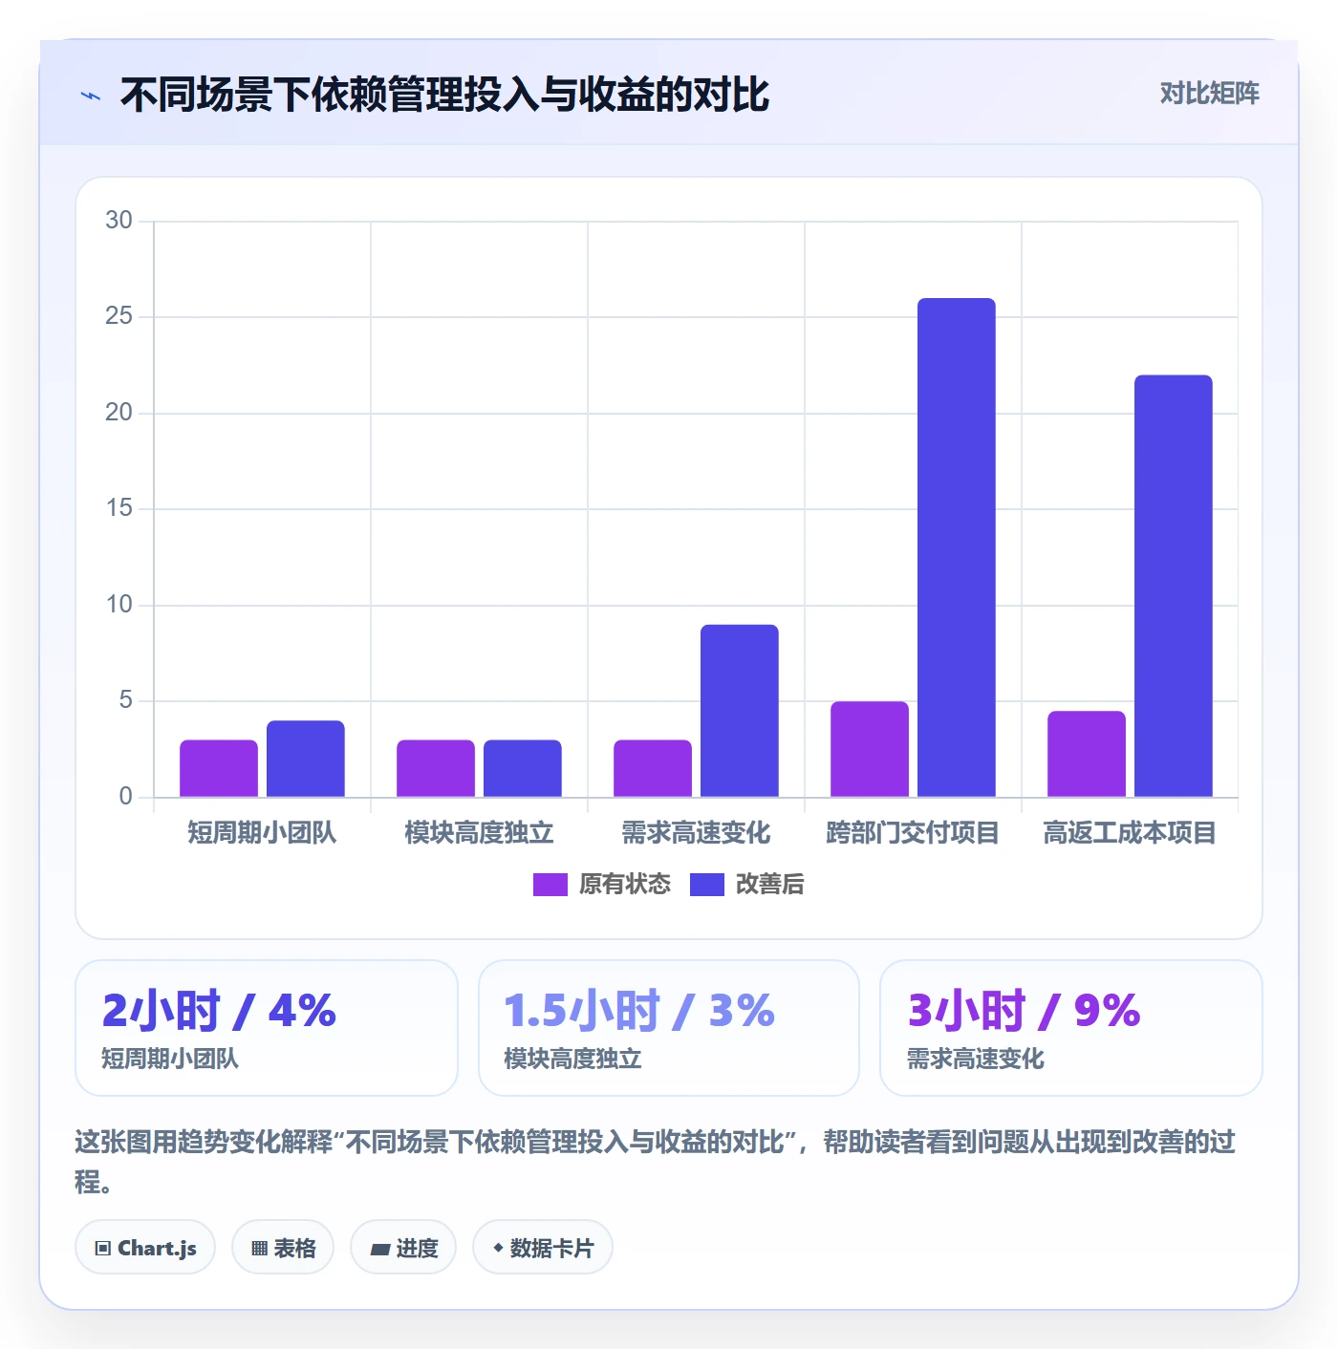Click the 需求高速变化 x-axis label

[x=696, y=833]
